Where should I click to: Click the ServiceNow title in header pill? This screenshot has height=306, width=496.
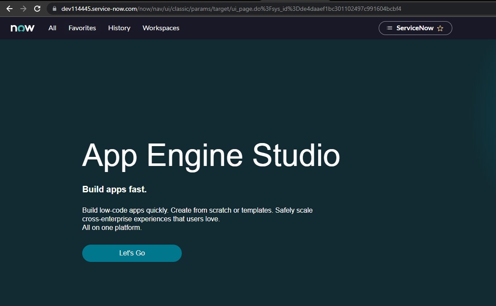pyautogui.click(x=415, y=28)
